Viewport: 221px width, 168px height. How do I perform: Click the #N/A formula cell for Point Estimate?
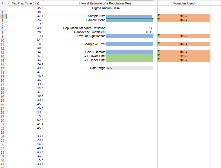click(184, 52)
